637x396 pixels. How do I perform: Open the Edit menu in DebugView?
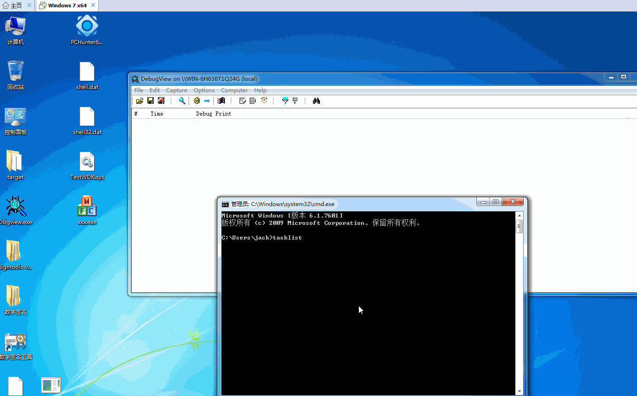pos(155,90)
